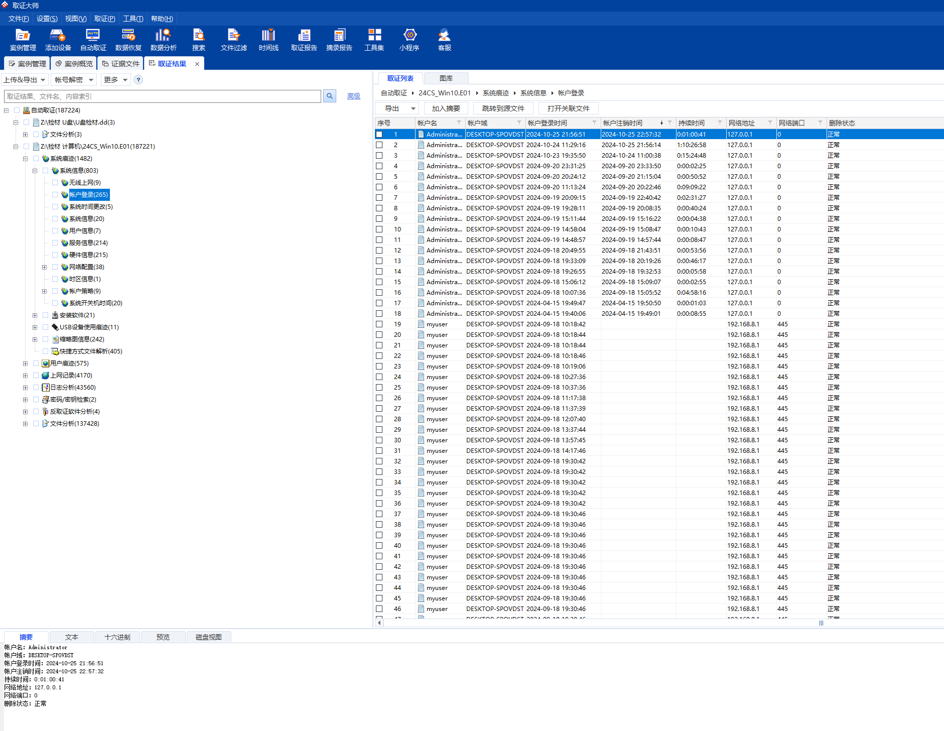
Task: Tick checkbox beside 上网记录(4170)
Action: point(36,376)
